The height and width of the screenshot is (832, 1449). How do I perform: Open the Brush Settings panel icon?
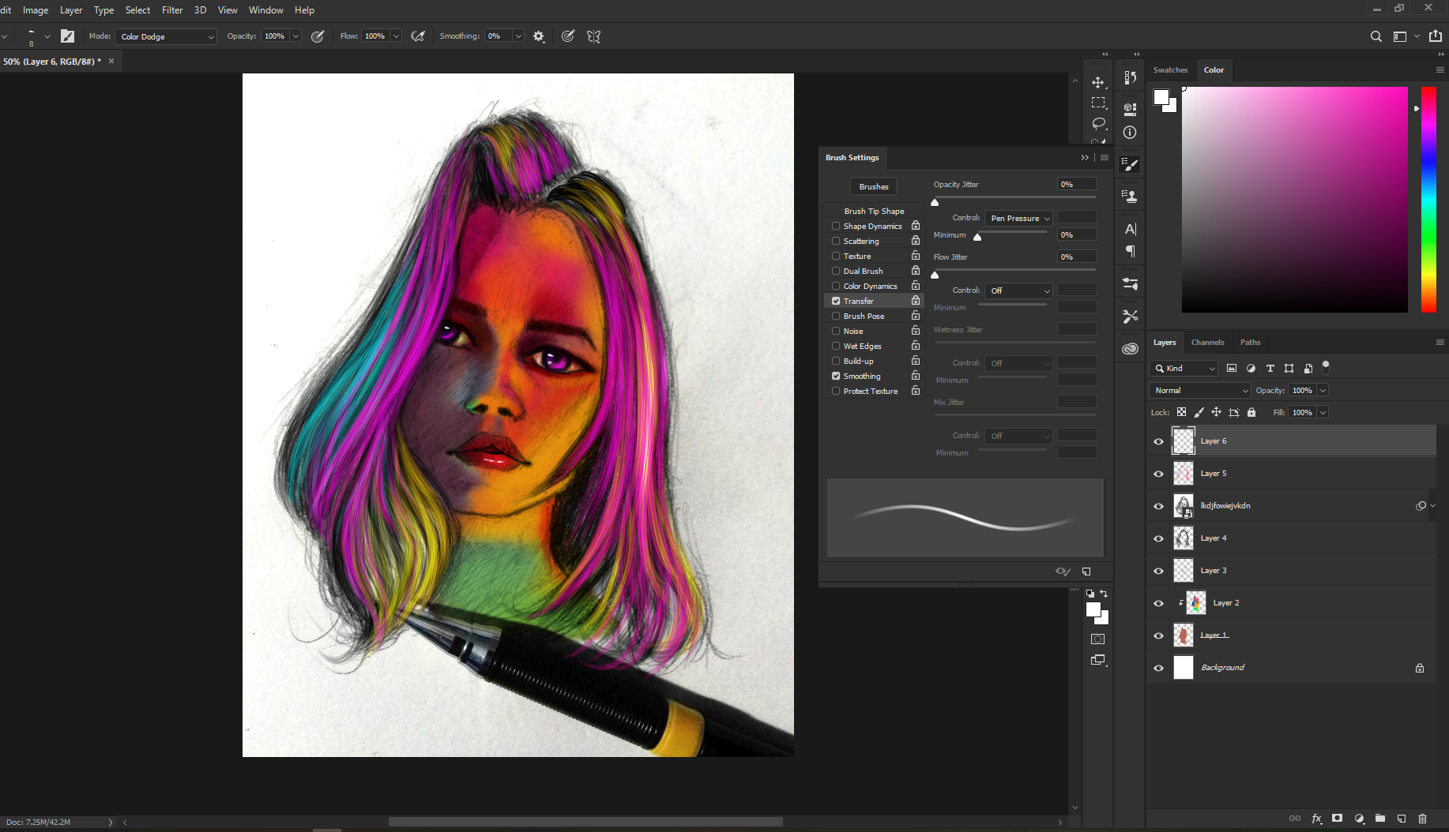[1130, 164]
